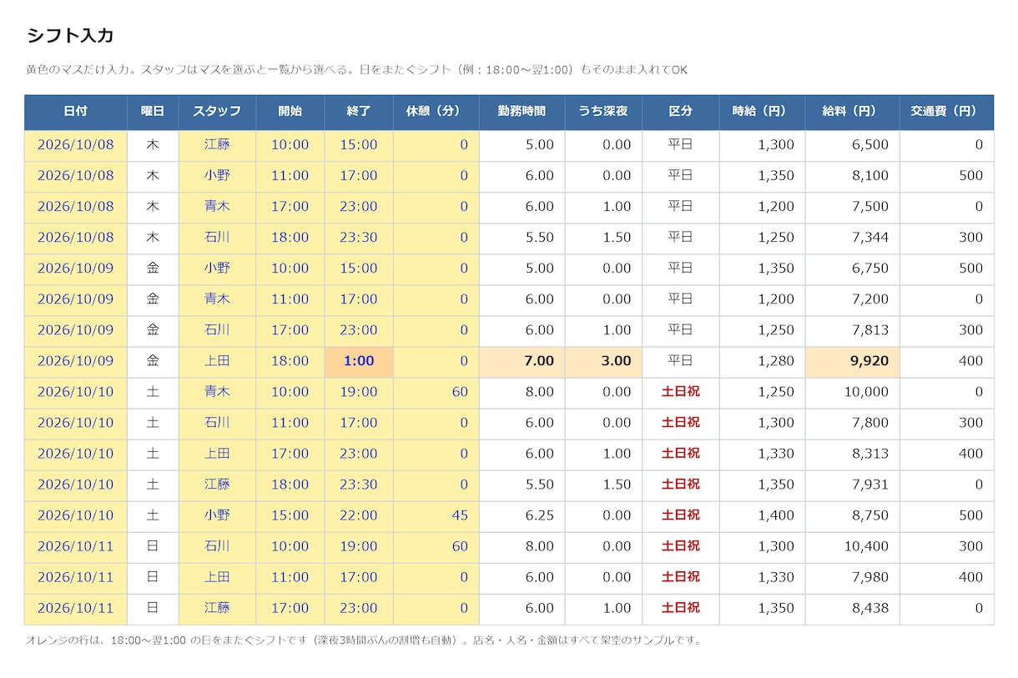Select staff 上田 in the 9,920 salary row
1018x678 pixels.
pos(217,361)
